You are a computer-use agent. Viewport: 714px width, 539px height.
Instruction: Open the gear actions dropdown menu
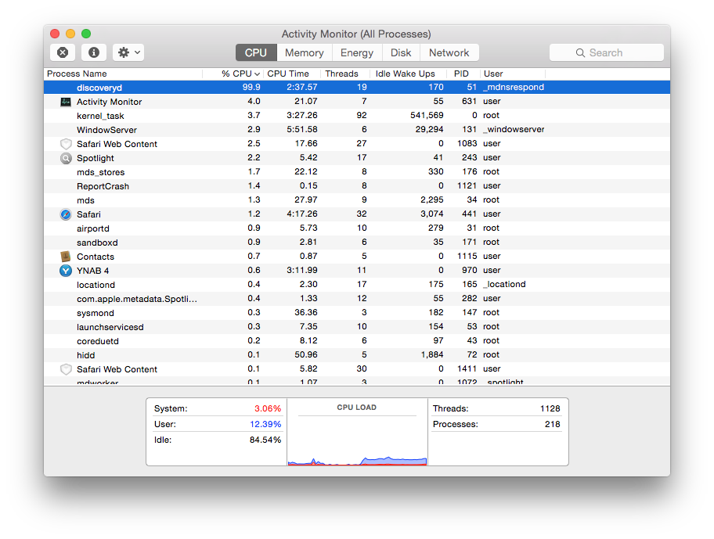(128, 52)
